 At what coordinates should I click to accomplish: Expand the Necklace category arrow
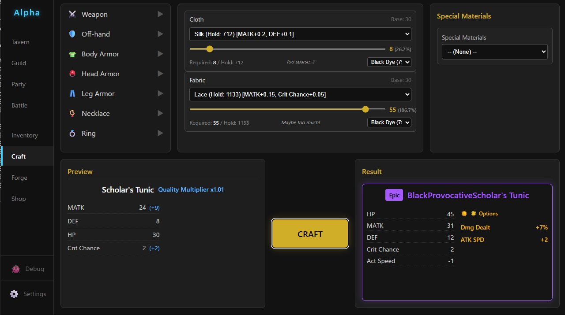(x=160, y=113)
